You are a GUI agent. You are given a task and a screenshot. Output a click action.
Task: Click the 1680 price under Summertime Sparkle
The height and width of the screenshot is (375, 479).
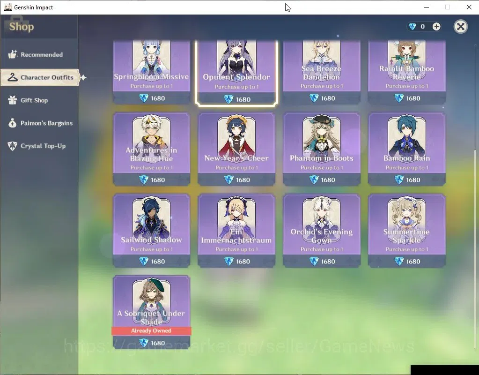(x=413, y=262)
